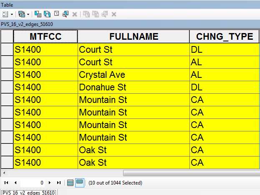The height and width of the screenshot is (195, 260).
Task: Expand the Table Options dropdown arrow
Action: click(x=11, y=14)
